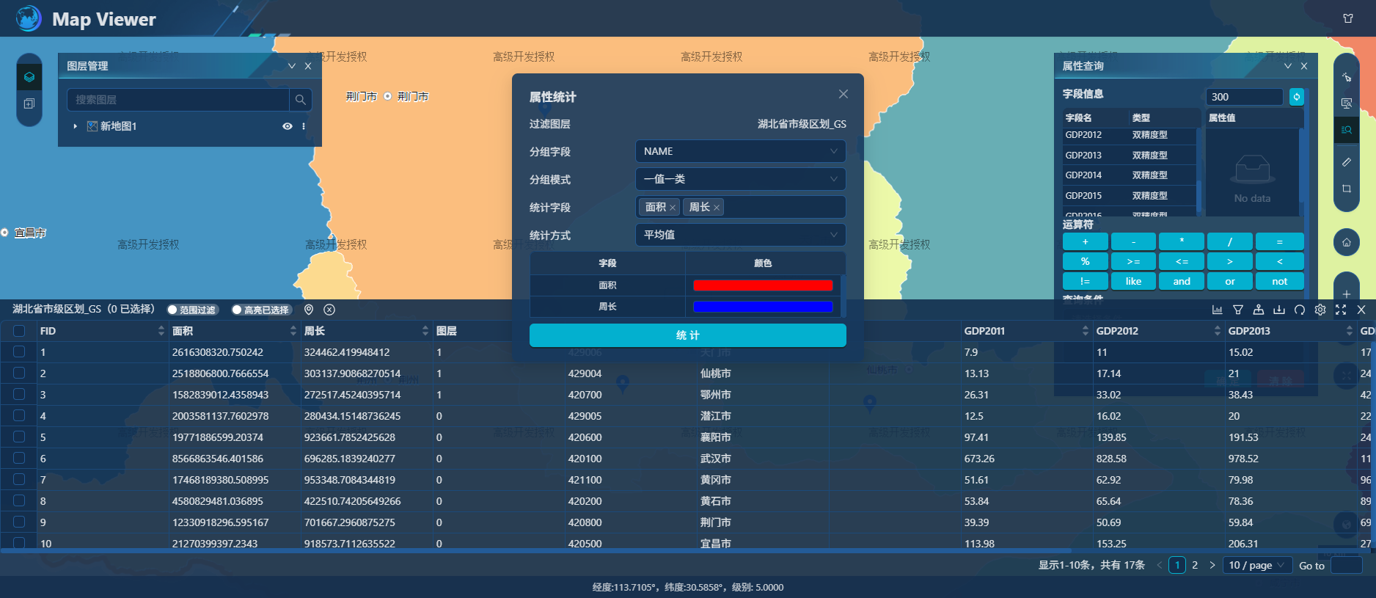Image resolution: width=1376 pixels, height=598 pixels.
Task: Click the 'like' operator button
Action: (x=1133, y=281)
